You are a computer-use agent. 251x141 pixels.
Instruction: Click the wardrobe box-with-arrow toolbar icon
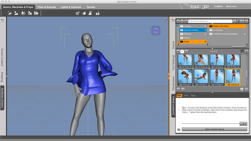30,13
